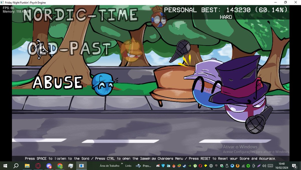Select the active Psych Engine taskbar button
This screenshot has height=170, width=301.
82,166
